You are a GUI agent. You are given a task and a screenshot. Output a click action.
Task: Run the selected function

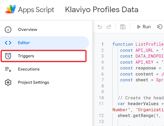pos(144,27)
